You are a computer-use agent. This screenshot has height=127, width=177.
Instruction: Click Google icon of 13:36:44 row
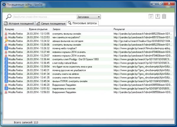(x=6, y=59)
